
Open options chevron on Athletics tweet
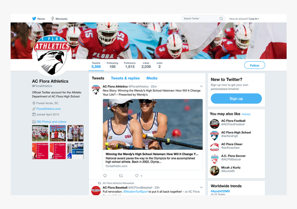point(201,86)
